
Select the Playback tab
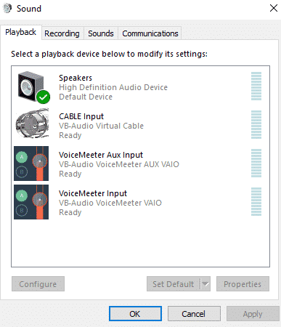(21, 32)
